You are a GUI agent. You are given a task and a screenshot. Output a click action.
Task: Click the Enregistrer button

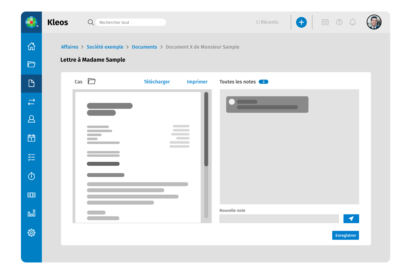coord(345,235)
